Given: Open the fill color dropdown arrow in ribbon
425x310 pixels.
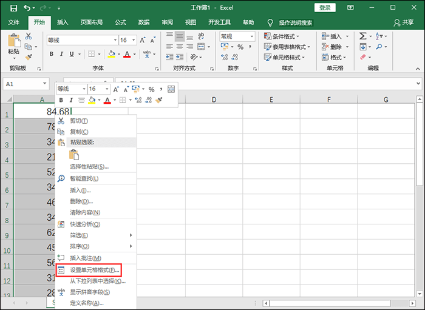Looking at the screenshot, I should (x=119, y=54).
